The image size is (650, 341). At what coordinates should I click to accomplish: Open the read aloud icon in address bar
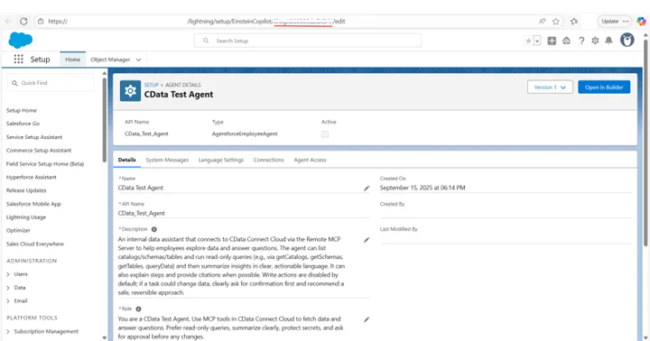pos(542,21)
